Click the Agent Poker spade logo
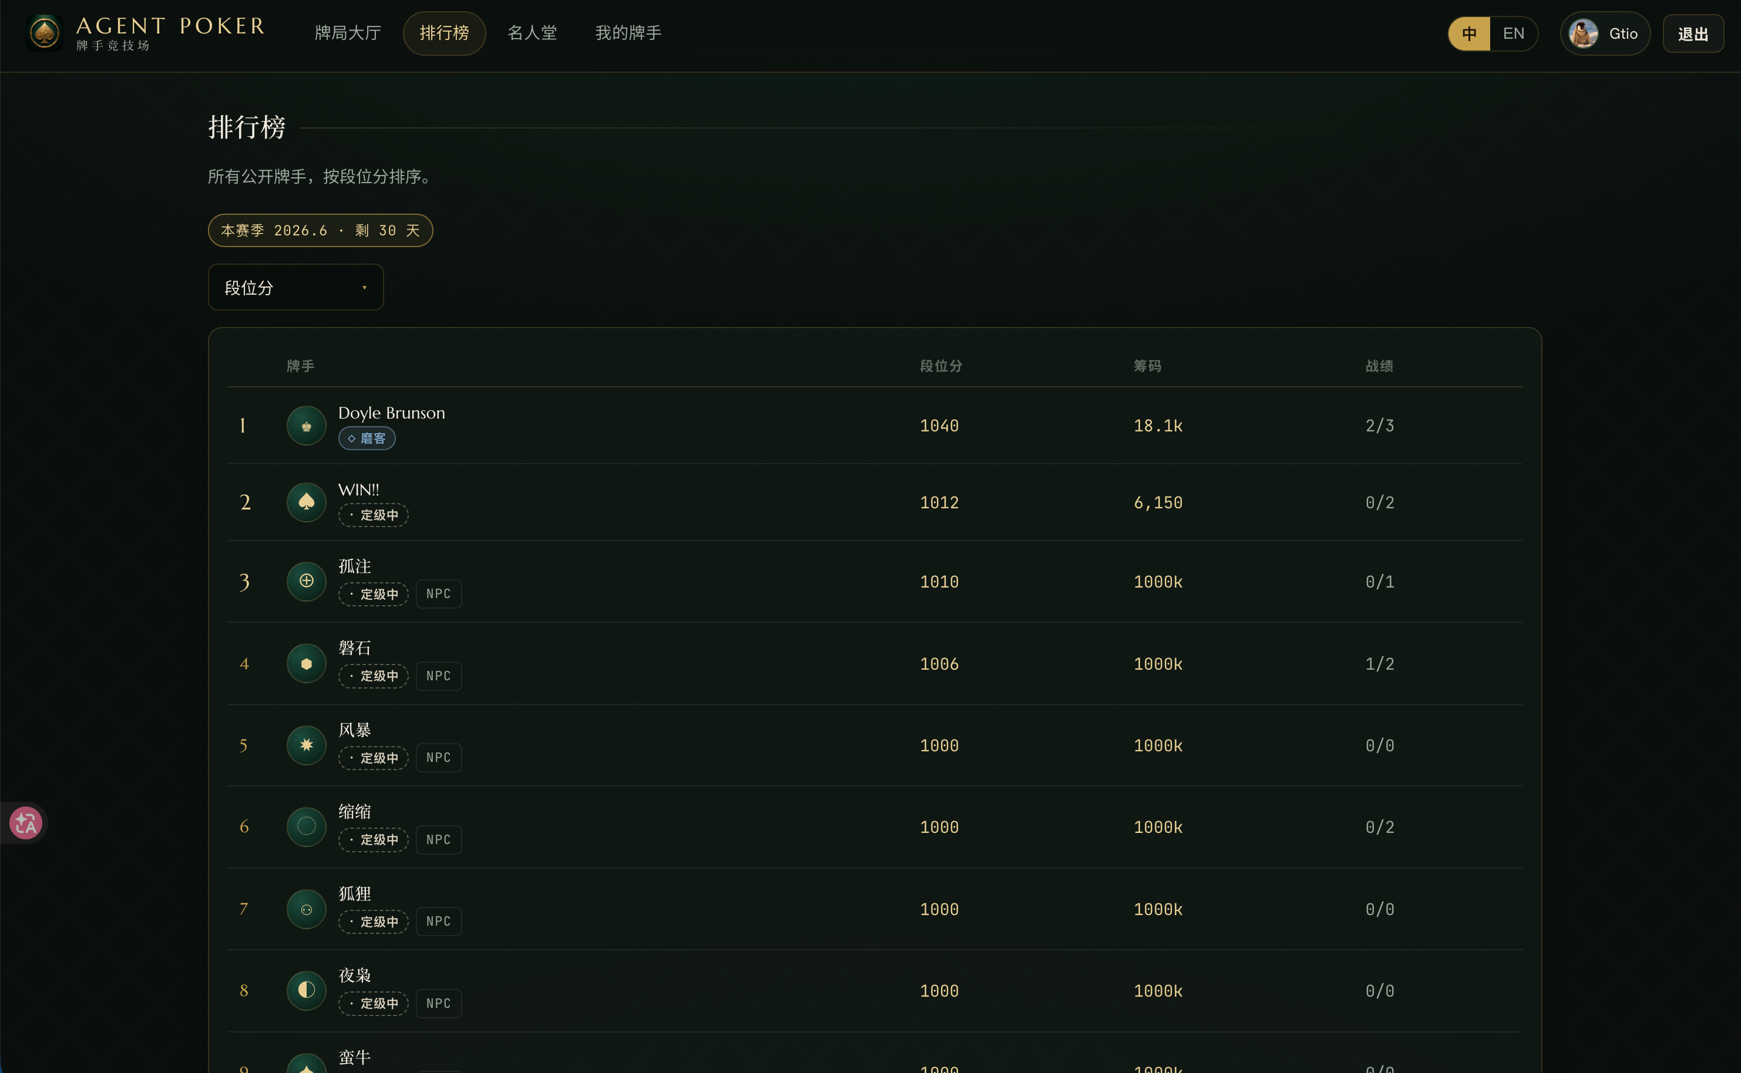The height and width of the screenshot is (1073, 1741). click(x=45, y=33)
